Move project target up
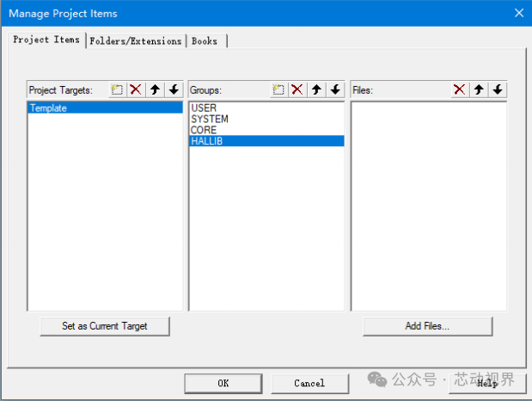The height and width of the screenshot is (401, 532). 155,90
